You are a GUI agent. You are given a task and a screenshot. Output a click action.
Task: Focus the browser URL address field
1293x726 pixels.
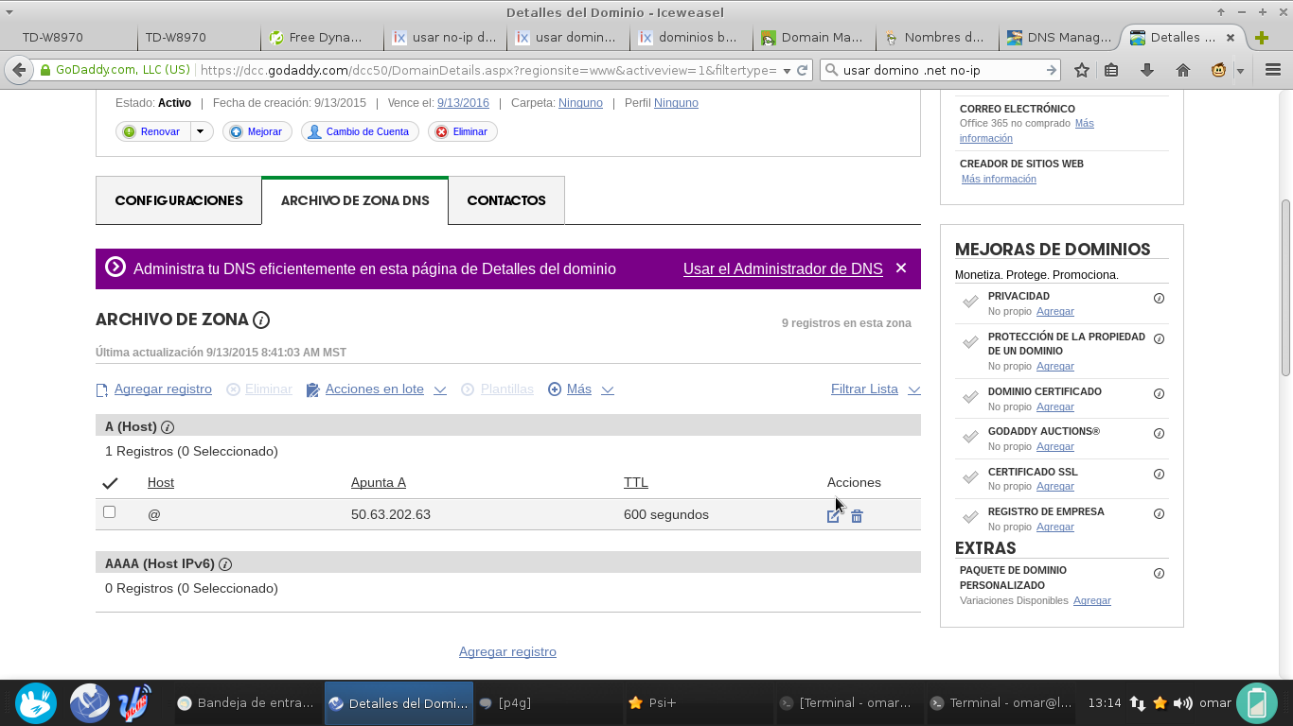487,70
